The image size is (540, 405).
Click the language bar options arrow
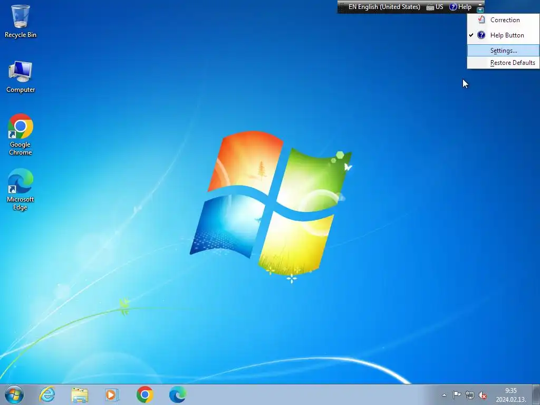click(481, 9)
